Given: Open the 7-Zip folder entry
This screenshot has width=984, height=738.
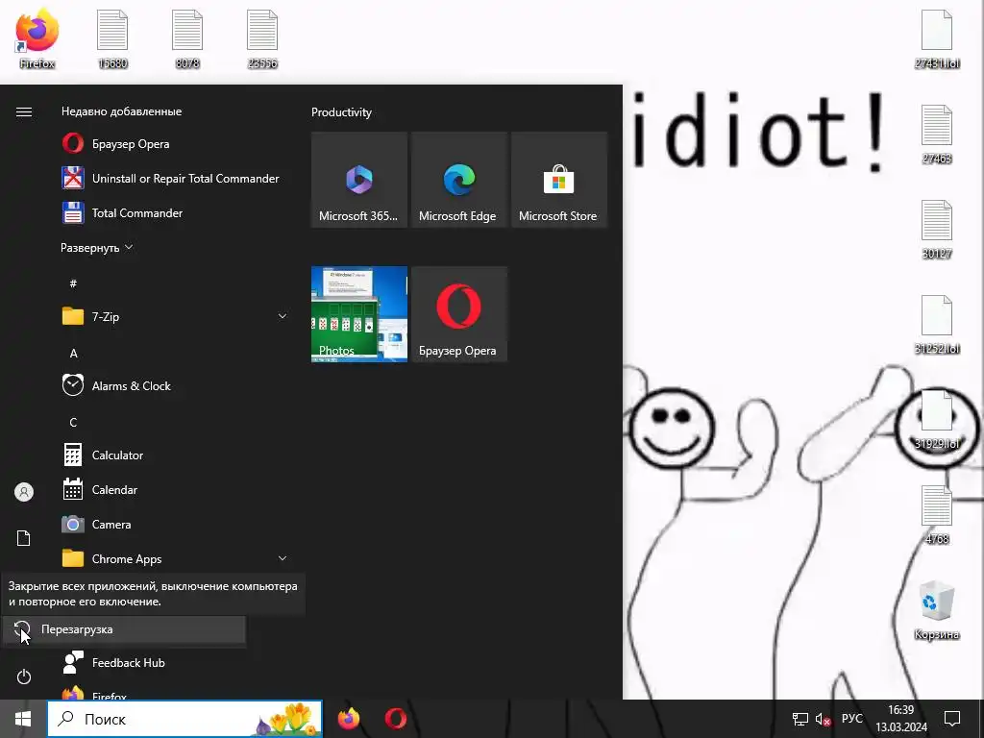Looking at the screenshot, I should [x=175, y=316].
